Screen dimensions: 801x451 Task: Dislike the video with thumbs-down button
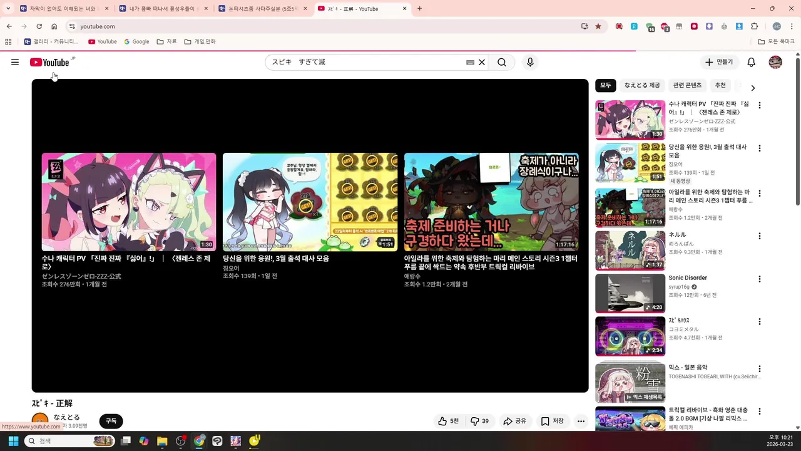click(480, 421)
